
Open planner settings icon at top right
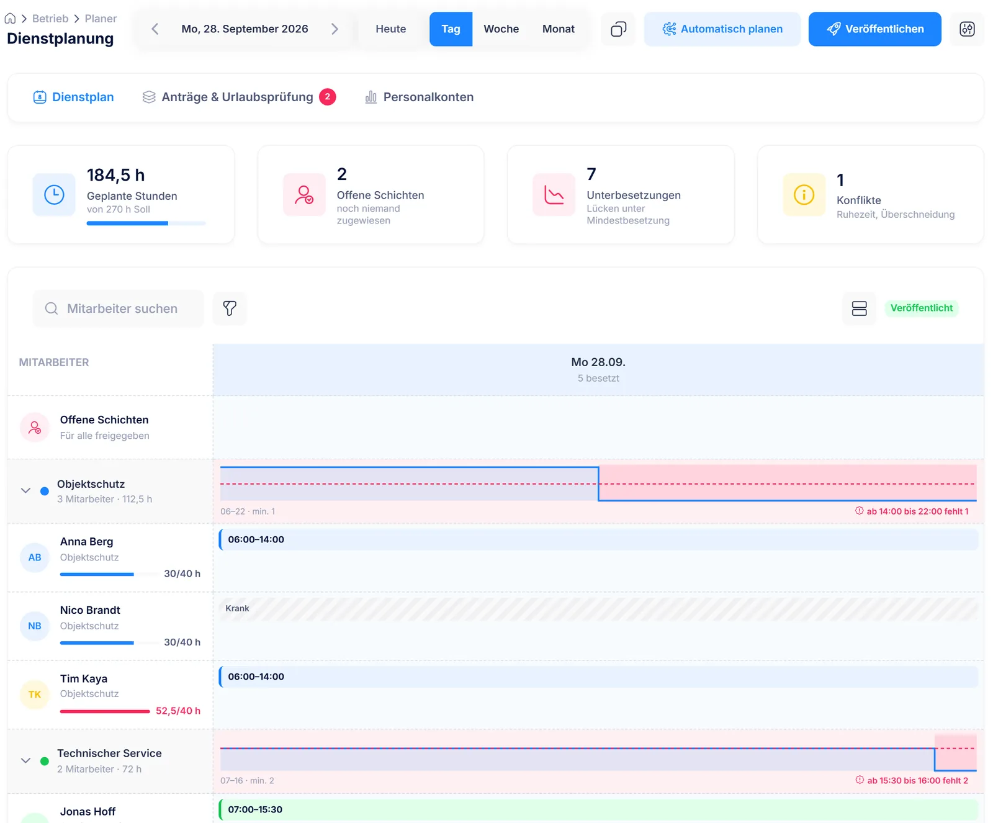pos(967,29)
